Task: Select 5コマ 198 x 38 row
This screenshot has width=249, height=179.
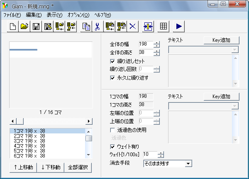Action: (47, 151)
